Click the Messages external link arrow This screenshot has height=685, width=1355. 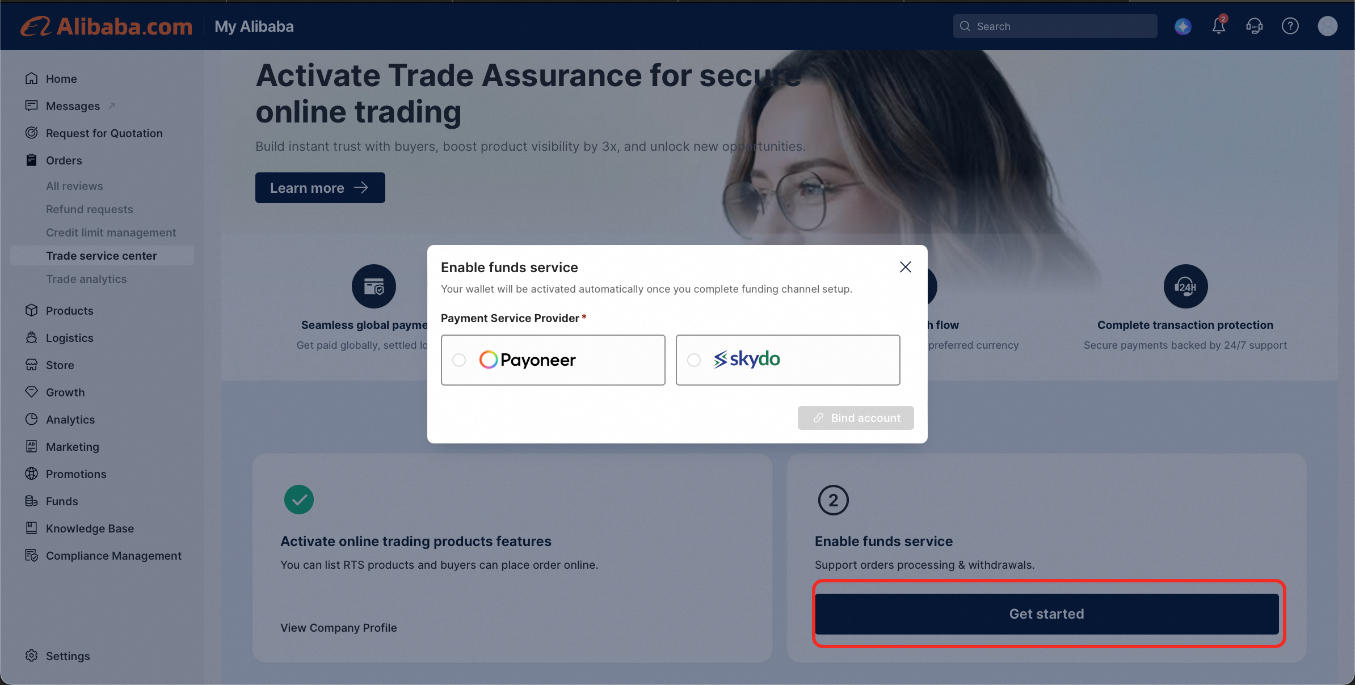pos(112,105)
